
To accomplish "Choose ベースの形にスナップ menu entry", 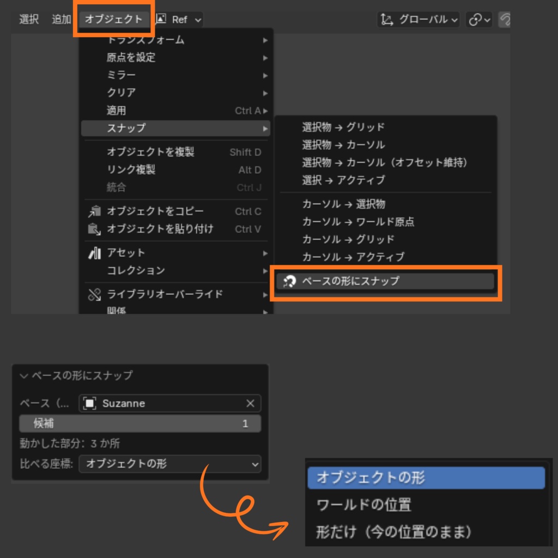I will [385, 282].
